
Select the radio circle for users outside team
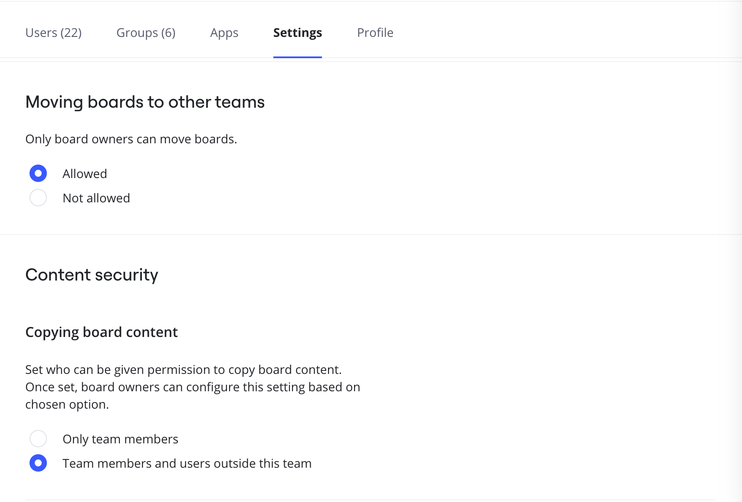tap(38, 463)
